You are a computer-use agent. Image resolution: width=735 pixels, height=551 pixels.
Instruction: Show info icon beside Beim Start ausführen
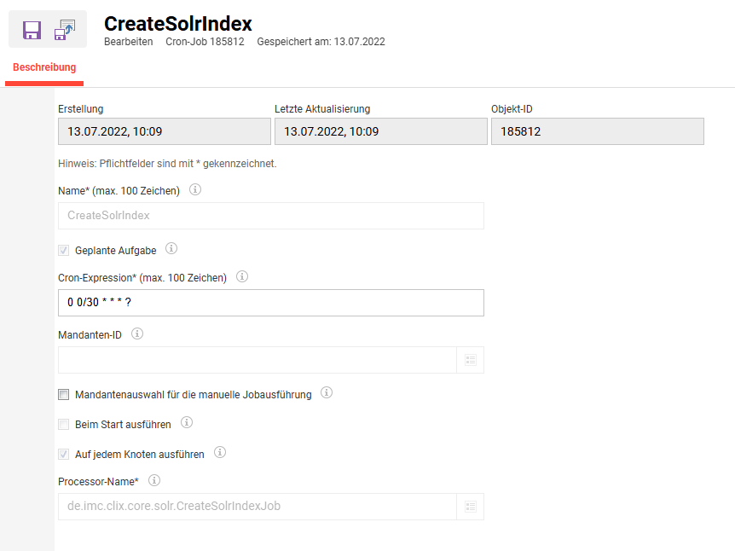click(187, 422)
